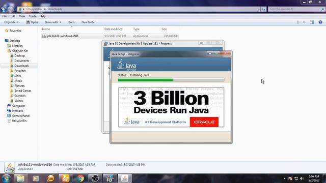Click Downloads in the address bar
The width and height of the screenshot is (326, 183).
55,9
